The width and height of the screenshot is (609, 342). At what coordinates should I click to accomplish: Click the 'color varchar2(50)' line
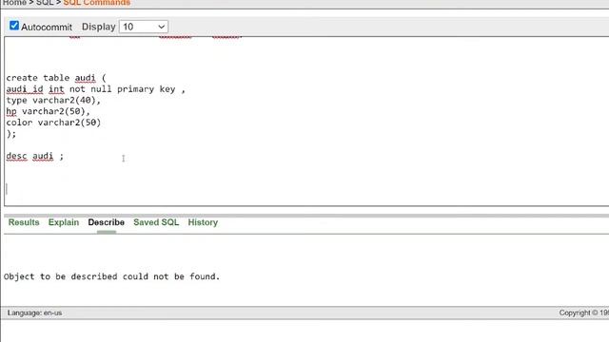pos(53,123)
